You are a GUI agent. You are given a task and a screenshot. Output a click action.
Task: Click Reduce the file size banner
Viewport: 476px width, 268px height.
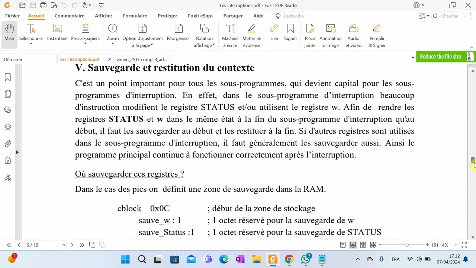tap(445, 57)
